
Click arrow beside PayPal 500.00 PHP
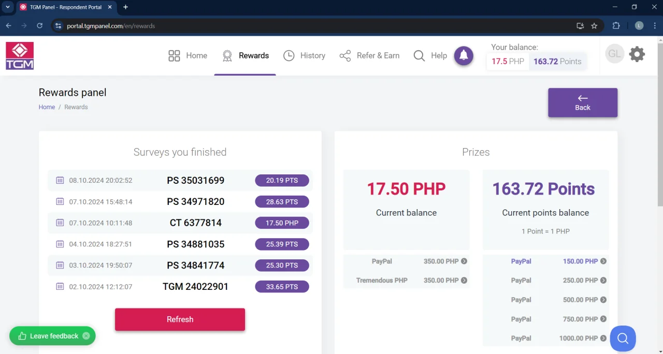(603, 300)
